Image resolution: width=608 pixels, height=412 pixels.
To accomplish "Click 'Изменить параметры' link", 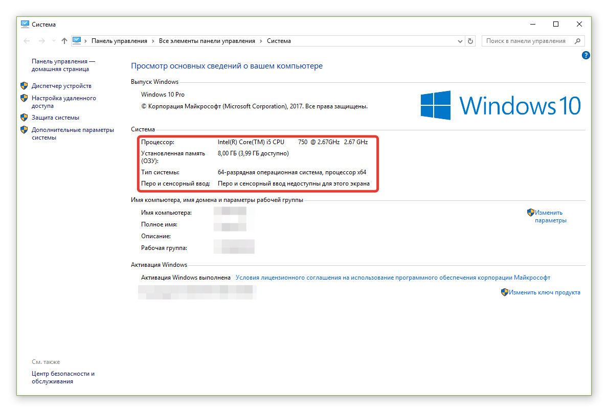I will coord(551,216).
